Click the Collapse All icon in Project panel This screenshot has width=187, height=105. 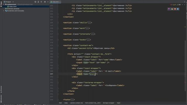coord(41,2)
